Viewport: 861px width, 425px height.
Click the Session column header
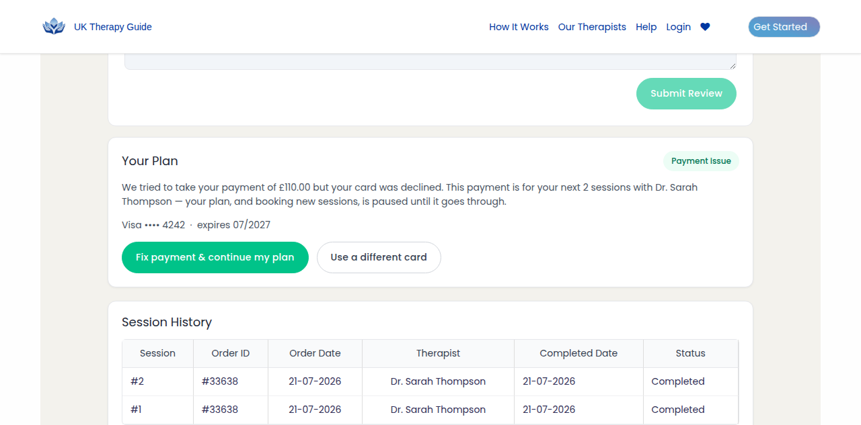[x=157, y=353]
